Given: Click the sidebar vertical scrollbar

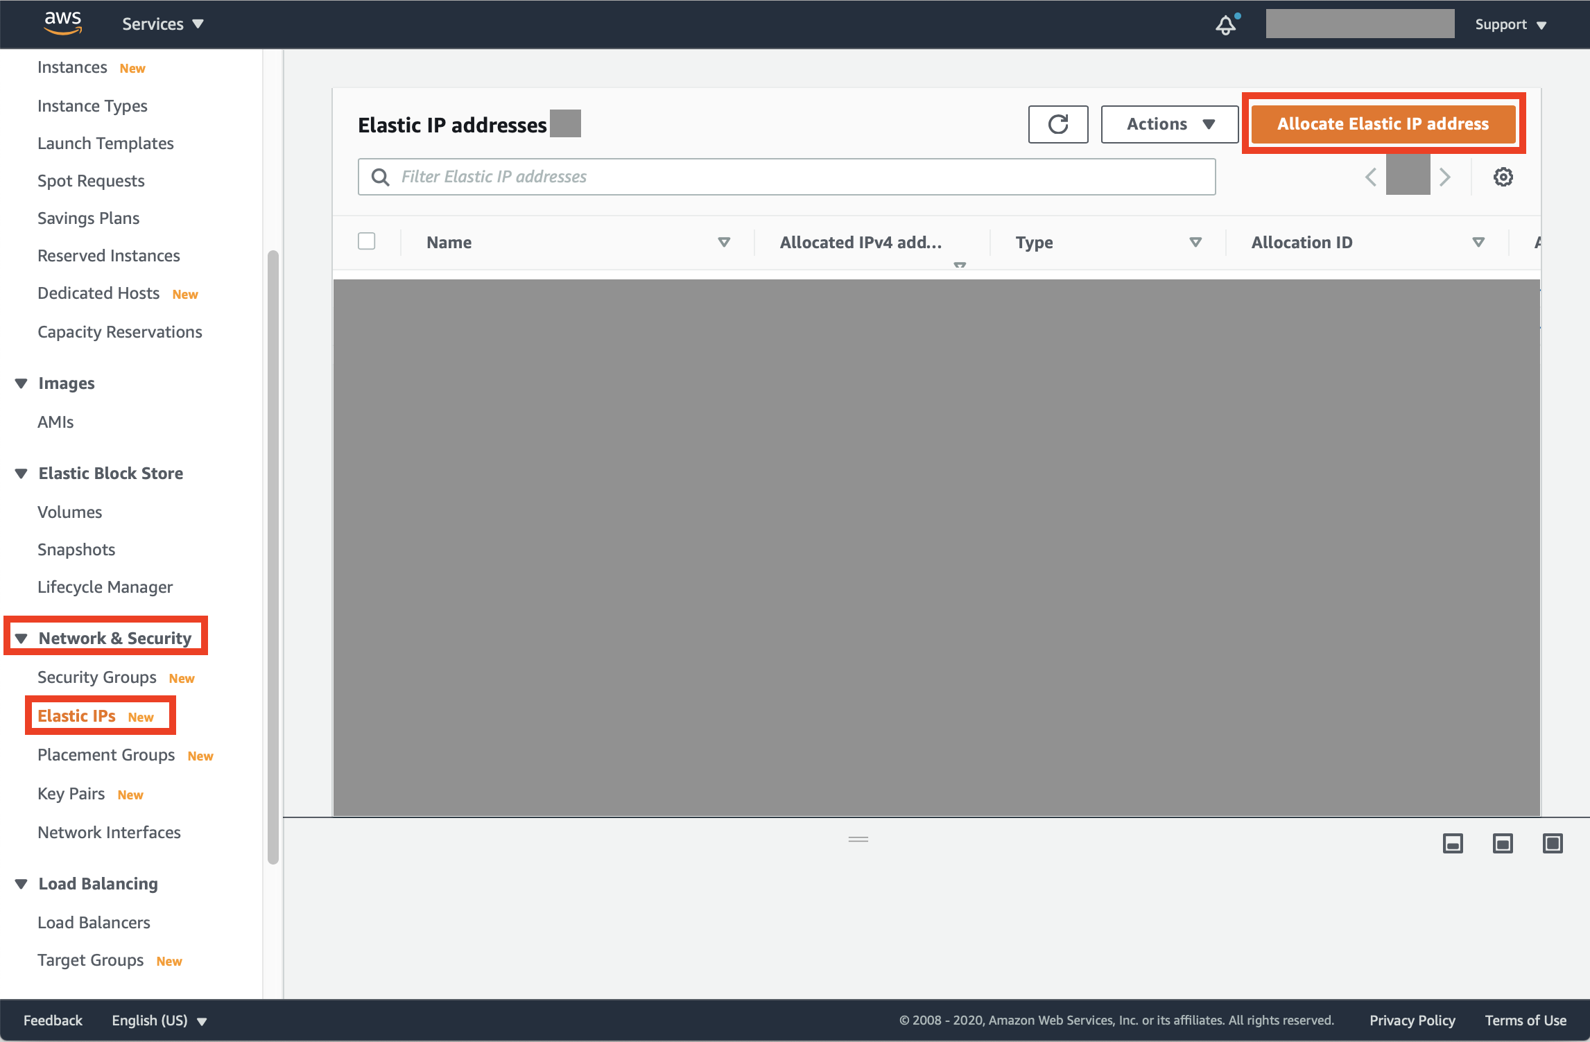Looking at the screenshot, I should pyautogui.click(x=273, y=557).
